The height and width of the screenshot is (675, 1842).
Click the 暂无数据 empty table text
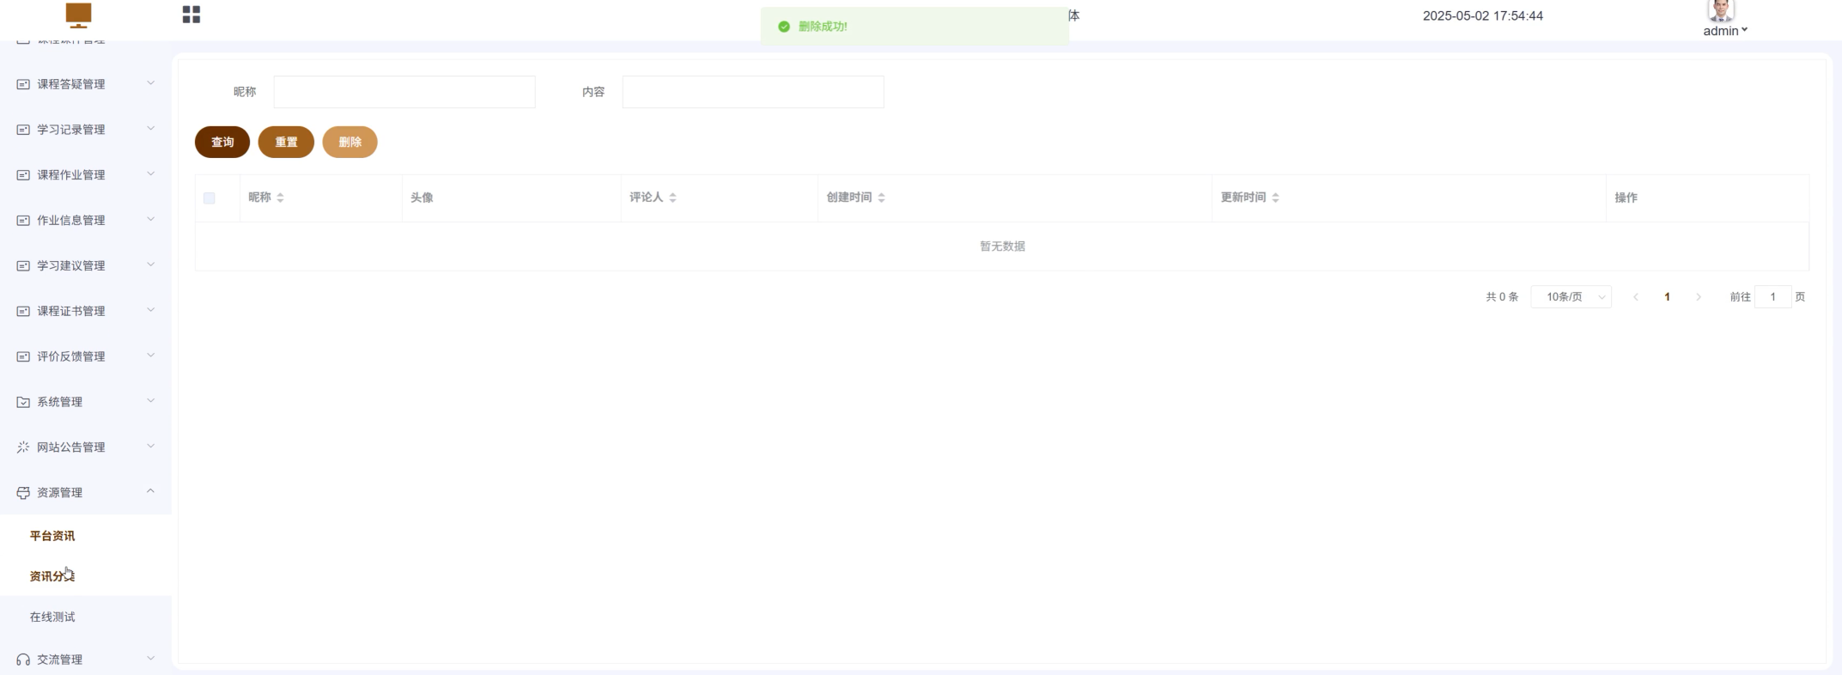(x=1002, y=246)
